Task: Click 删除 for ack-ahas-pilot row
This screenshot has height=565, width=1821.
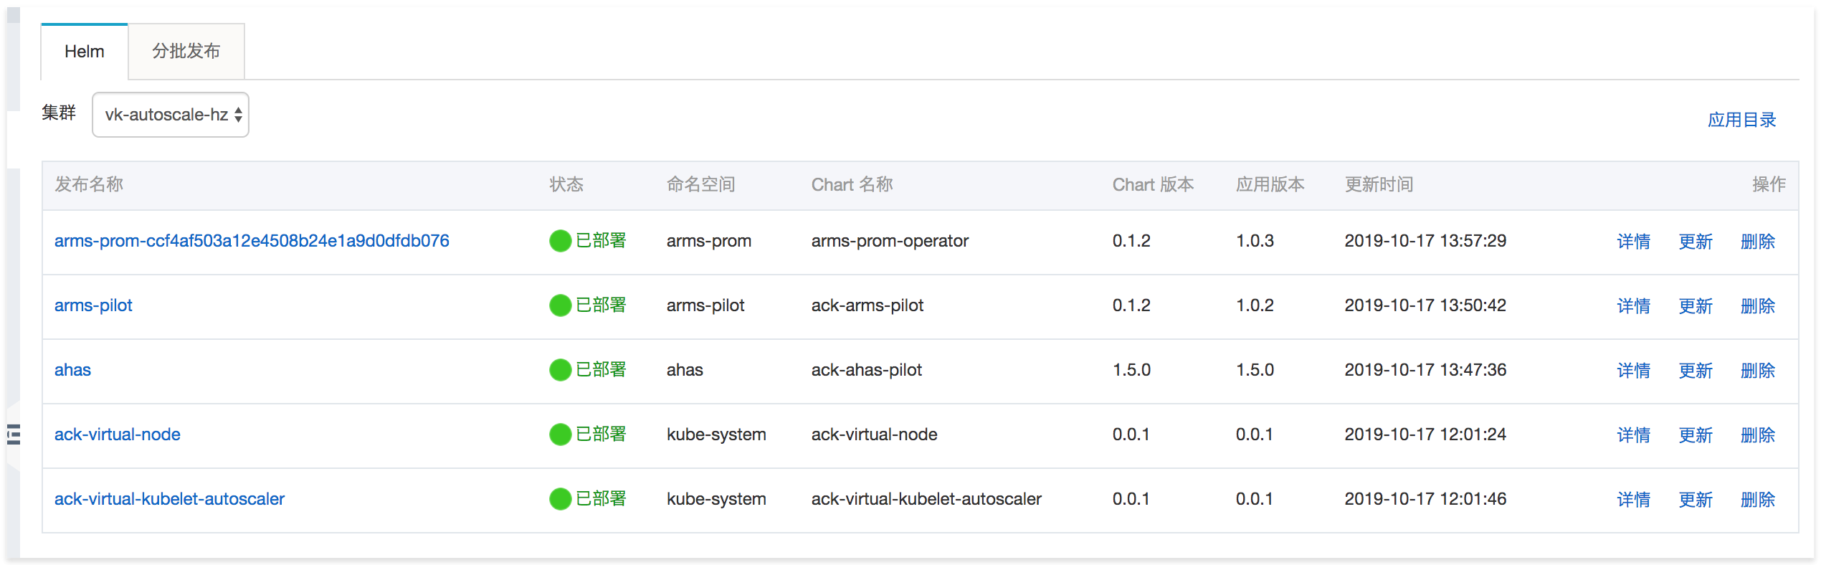Action: pyautogui.click(x=1758, y=371)
